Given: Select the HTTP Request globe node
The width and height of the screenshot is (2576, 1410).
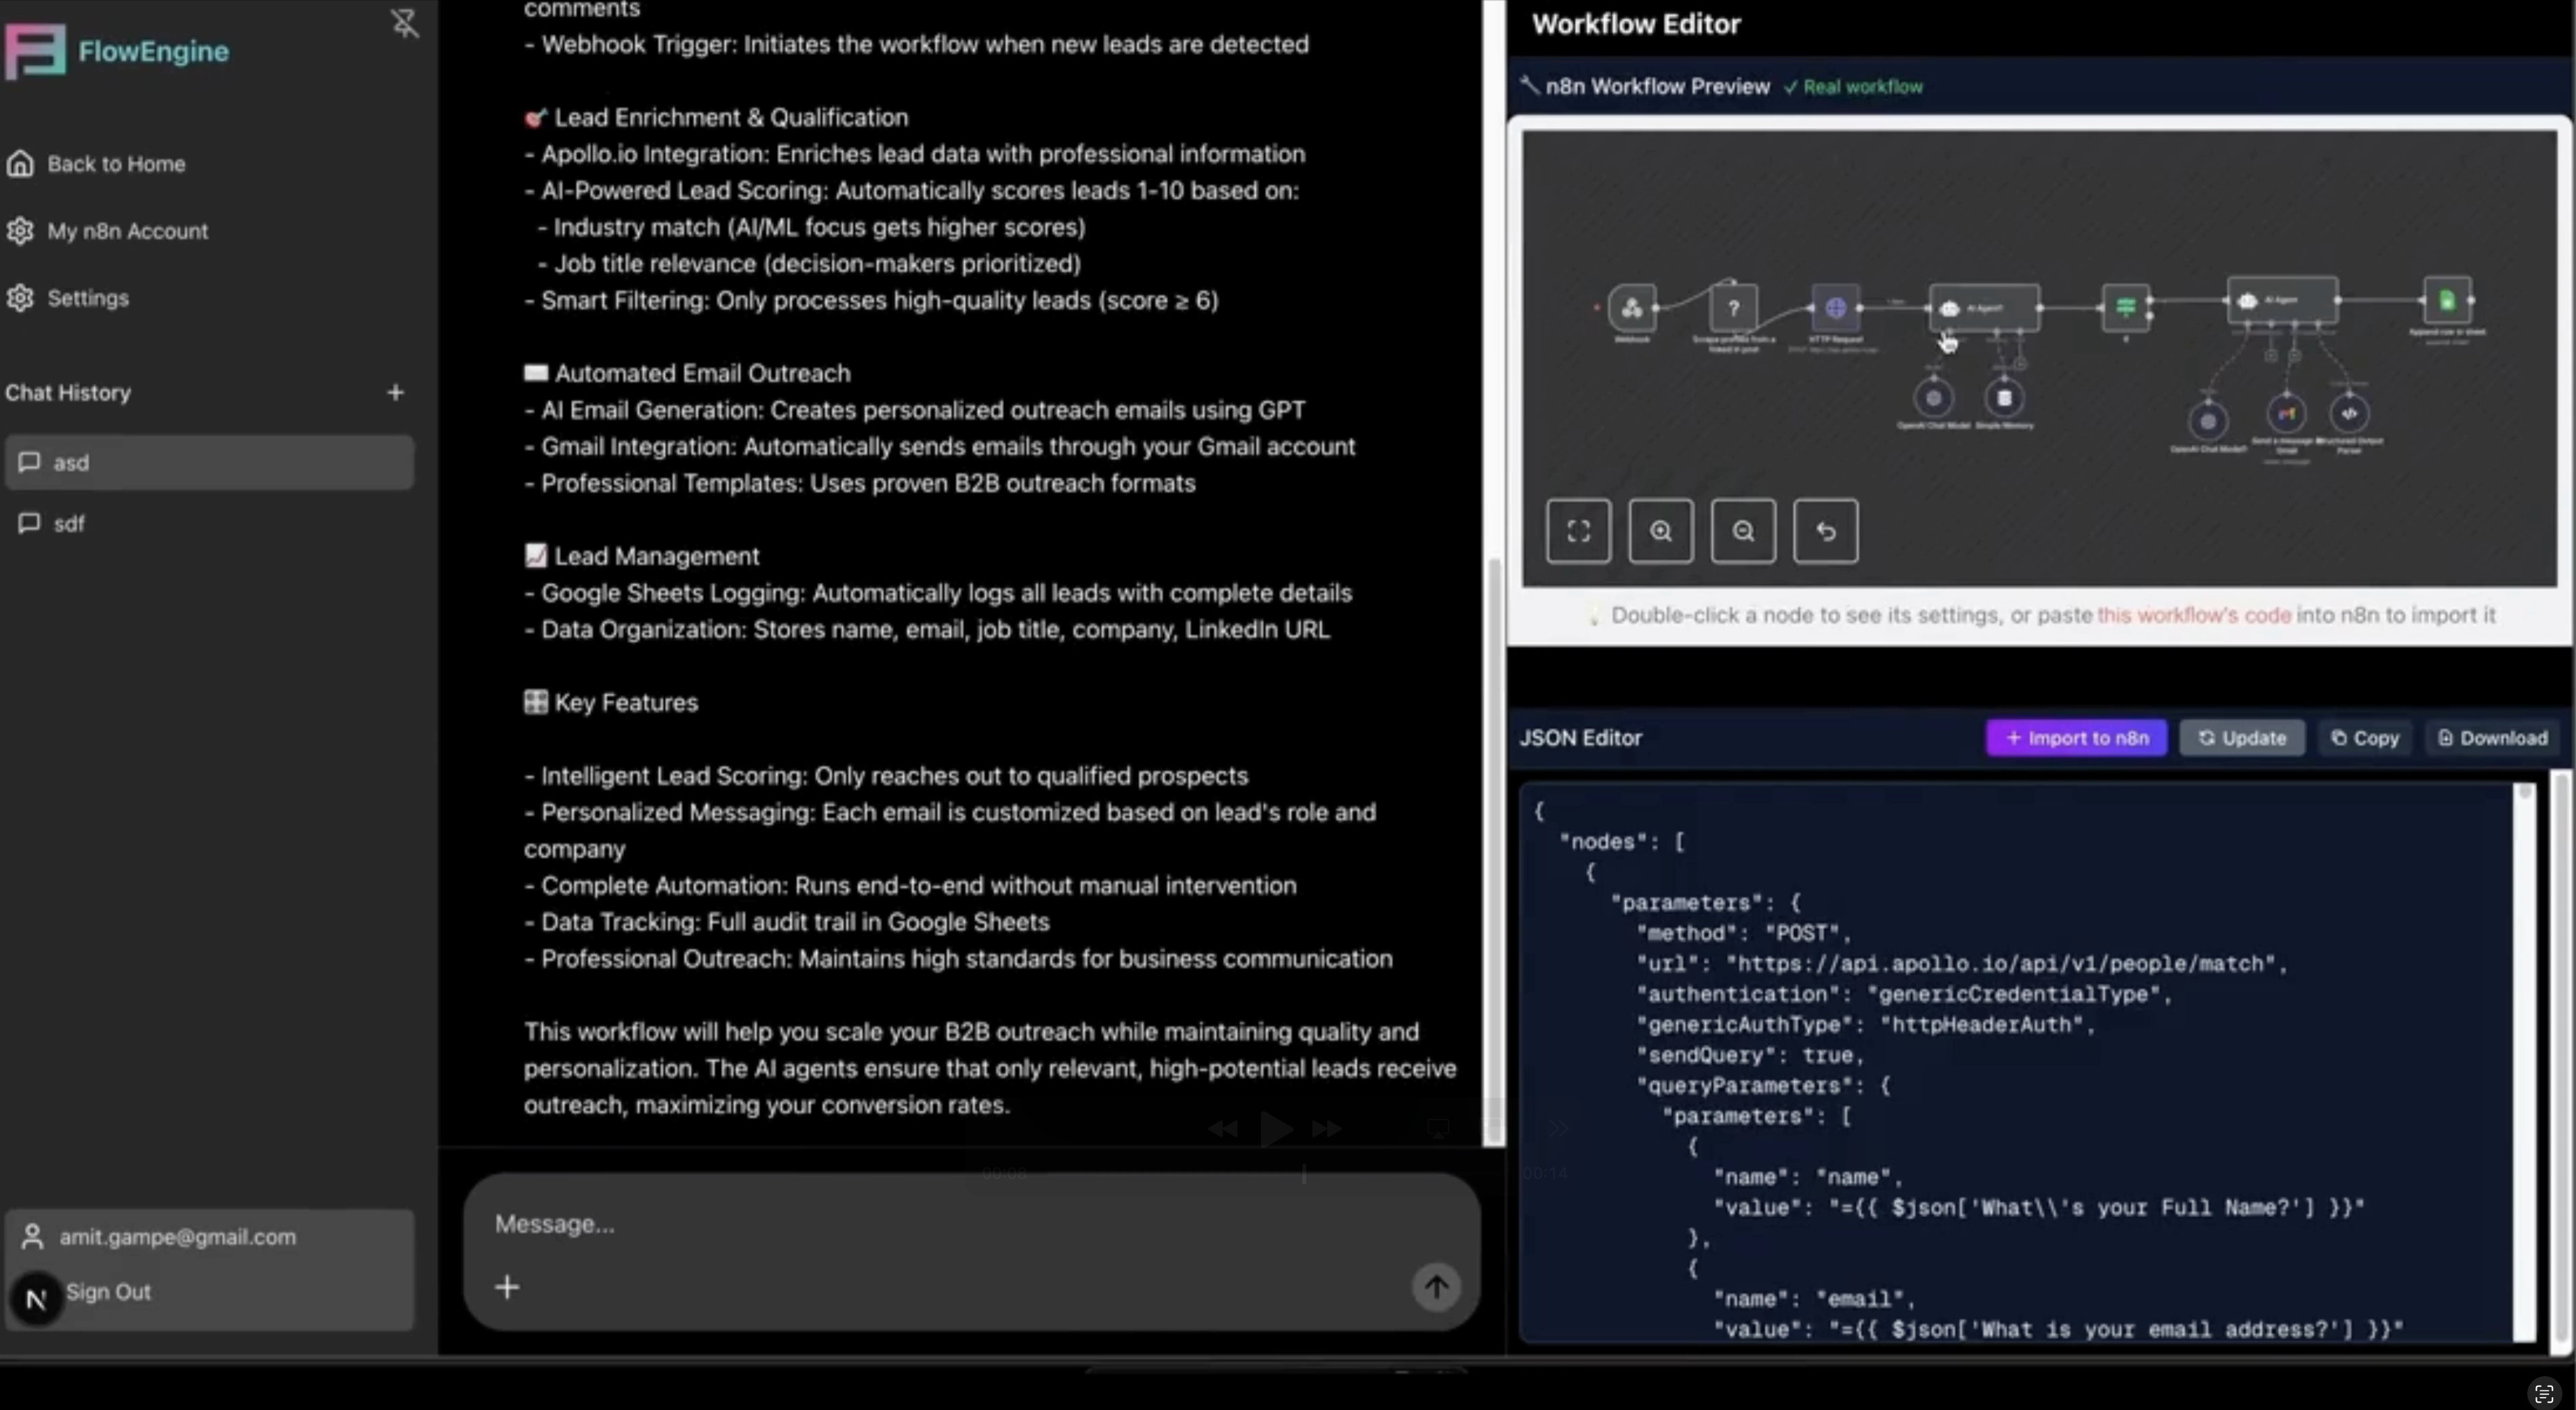Looking at the screenshot, I should coord(1835,307).
